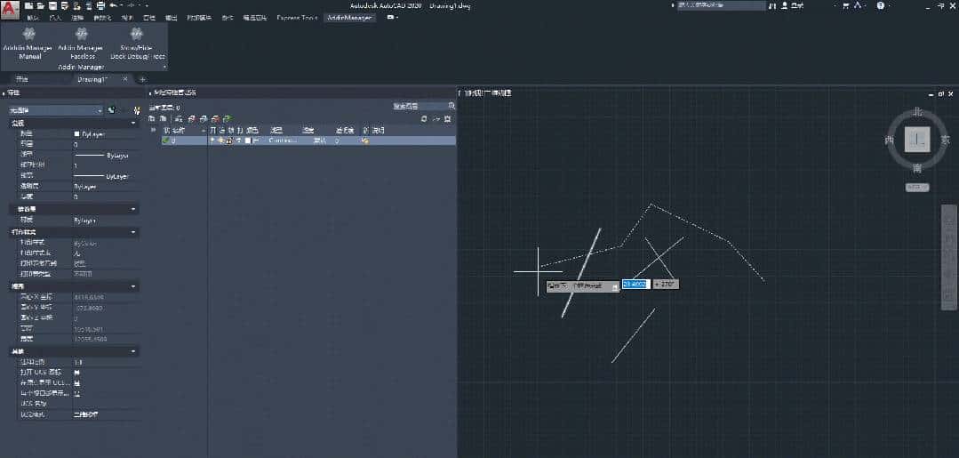Image resolution: width=959 pixels, height=458 pixels.
Task: Collapse the first properties section header
Action: click(71, 123)
